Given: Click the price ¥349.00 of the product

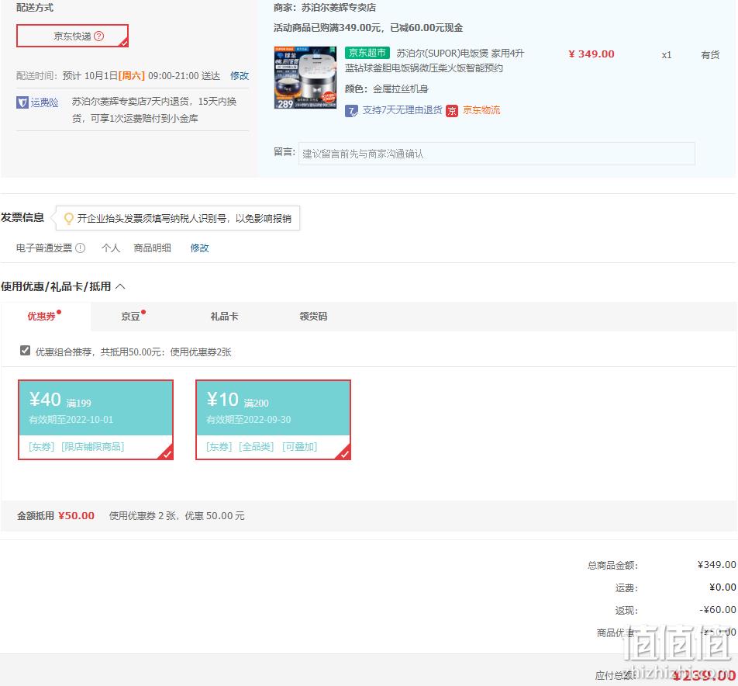Looking at the screenshot, I should coord(591,54).
